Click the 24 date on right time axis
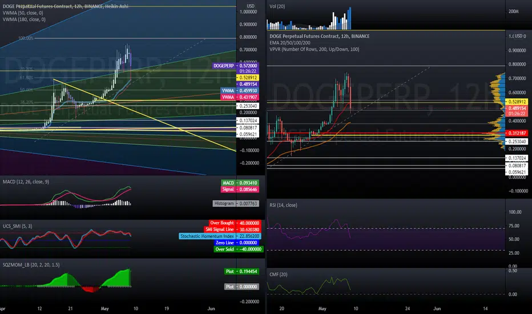Image resolution: width=532 pixels, height=314 pixels. coord(407,308)
